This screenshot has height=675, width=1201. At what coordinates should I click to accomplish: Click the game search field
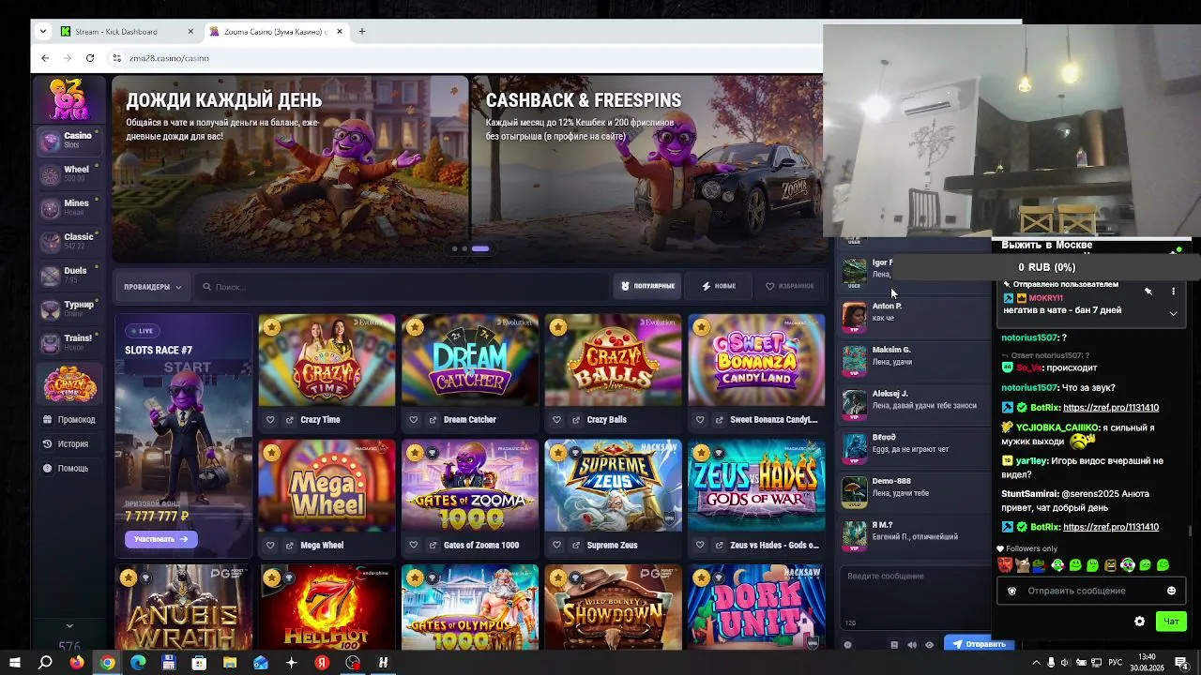pos(403,287)
